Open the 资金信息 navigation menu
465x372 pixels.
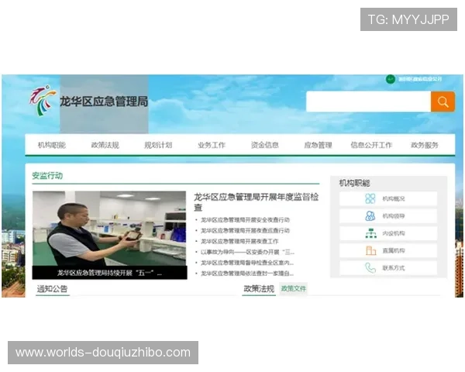265,145
